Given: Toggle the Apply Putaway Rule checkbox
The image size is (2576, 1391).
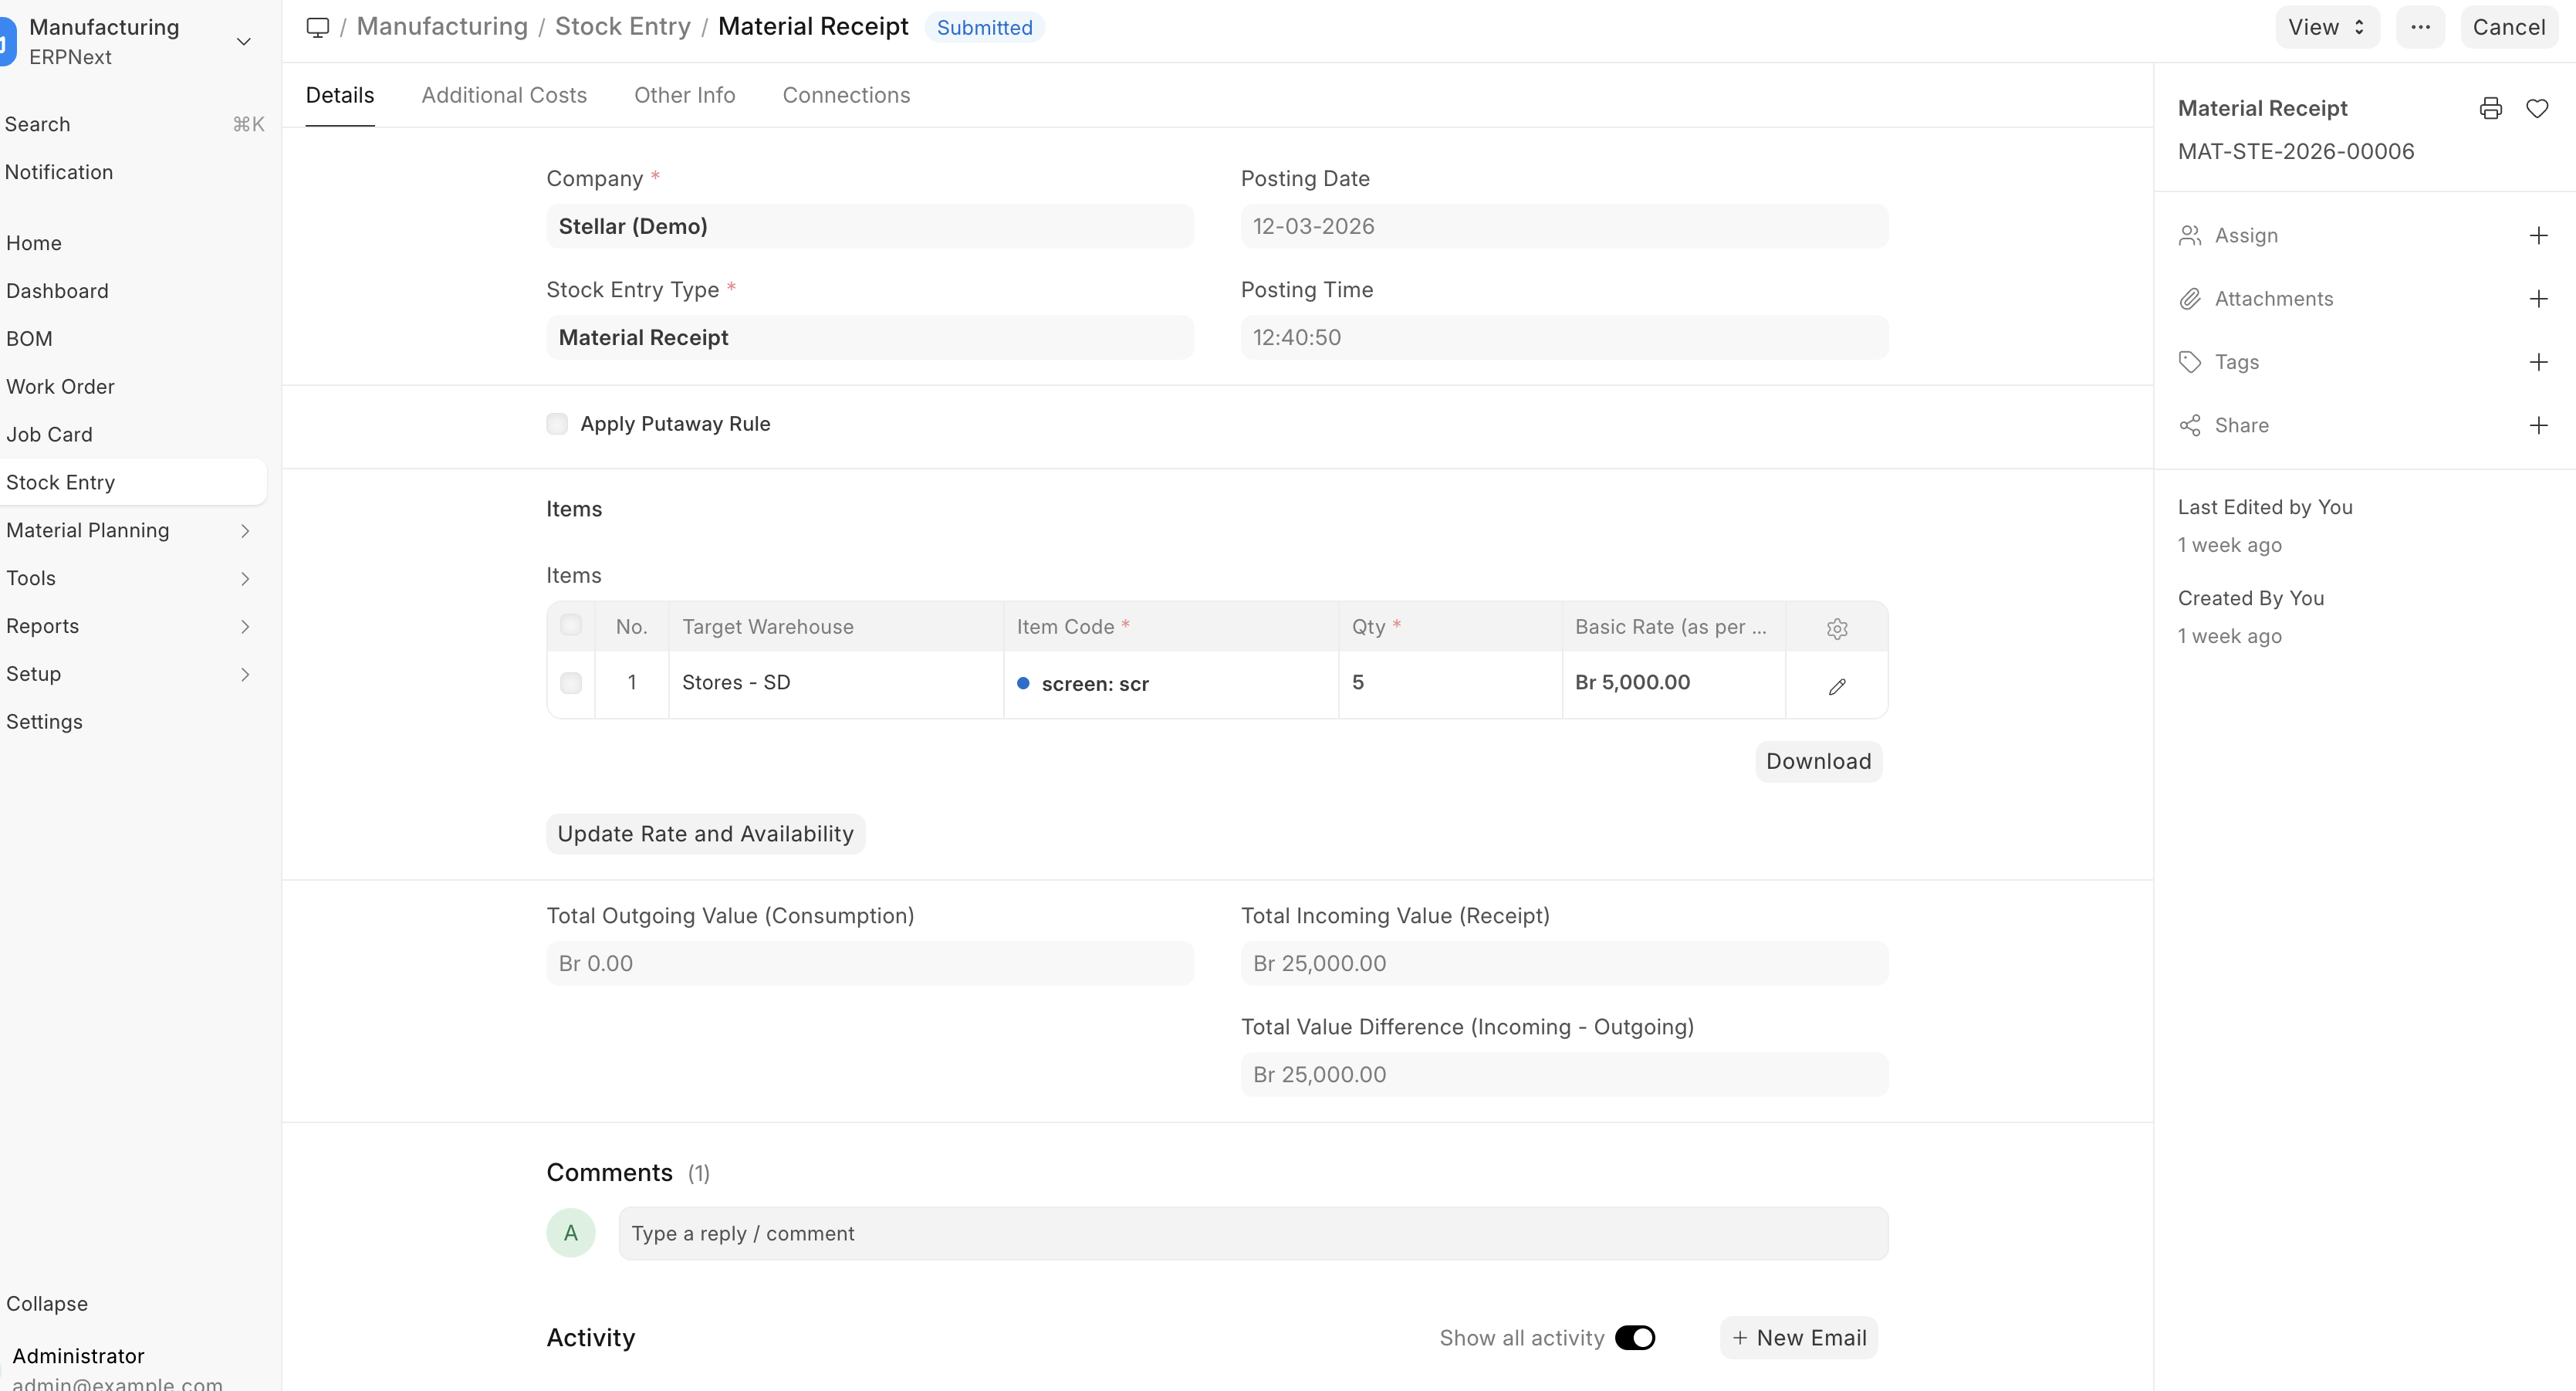Looking at the screenshot, I should pyautogui.click(x=557, y=424).
